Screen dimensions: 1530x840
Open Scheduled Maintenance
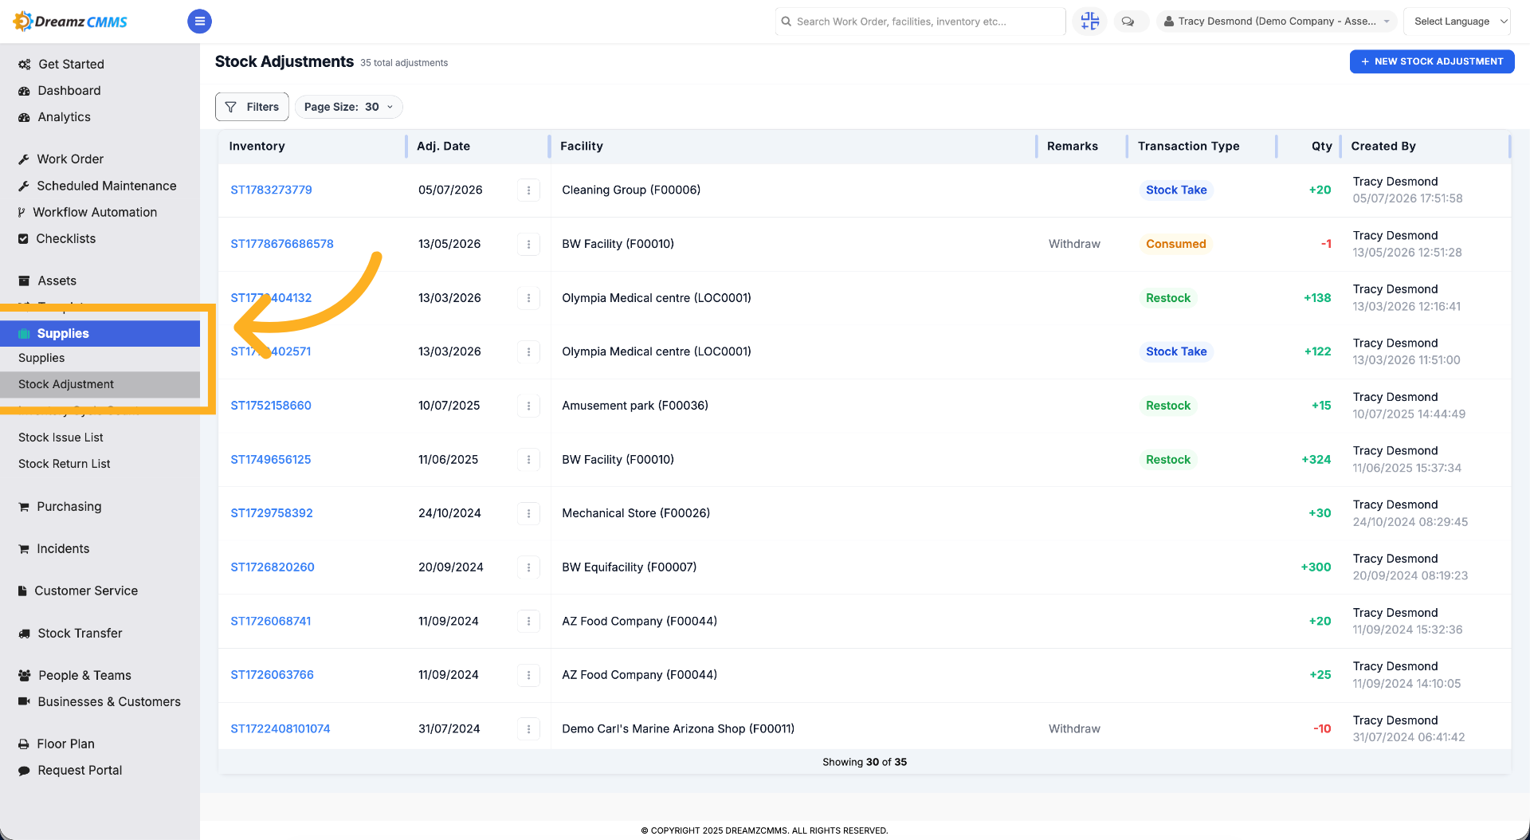[x=106, y=186]
